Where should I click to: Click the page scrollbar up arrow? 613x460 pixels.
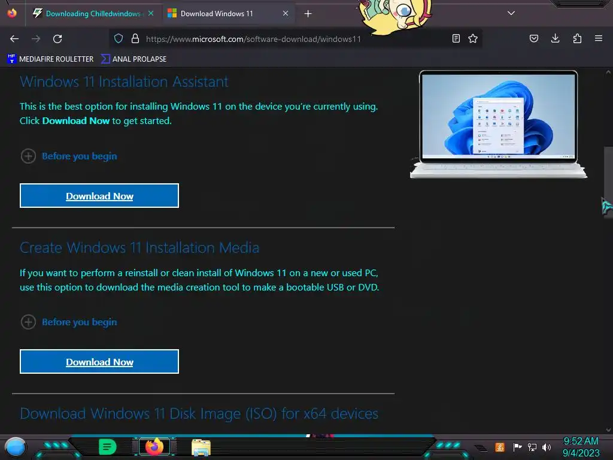(x=608, y=72)
